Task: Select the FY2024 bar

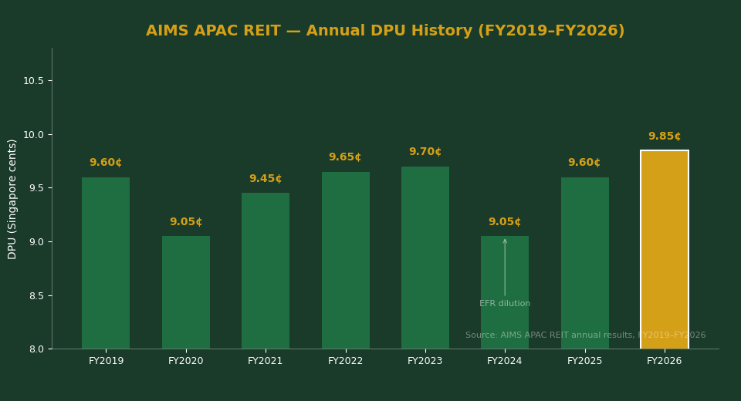Action: pos(505,292)
